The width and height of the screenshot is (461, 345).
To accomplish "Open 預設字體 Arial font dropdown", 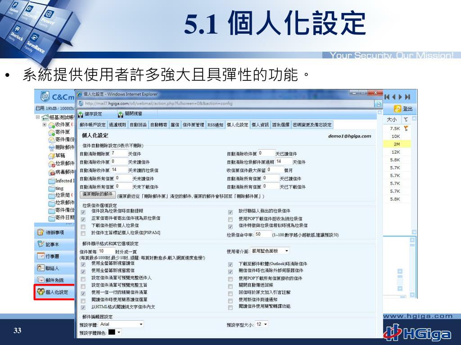I will tap(121, 324).
